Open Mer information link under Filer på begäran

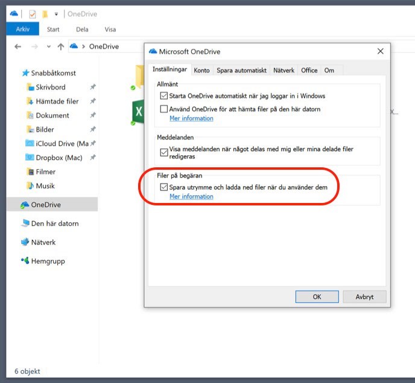click(191, 197)
